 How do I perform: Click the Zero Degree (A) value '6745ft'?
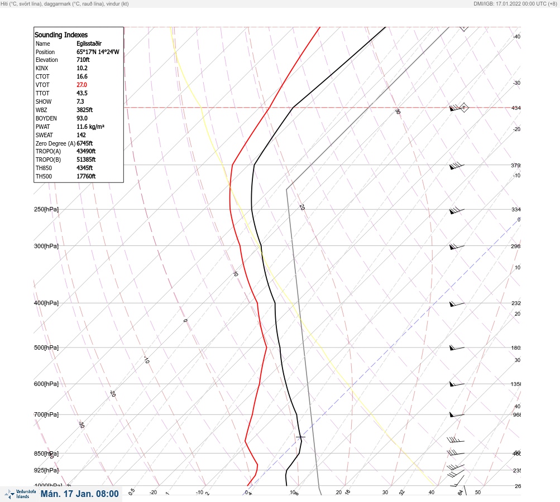pyautogui.click(x=85, y=143)
